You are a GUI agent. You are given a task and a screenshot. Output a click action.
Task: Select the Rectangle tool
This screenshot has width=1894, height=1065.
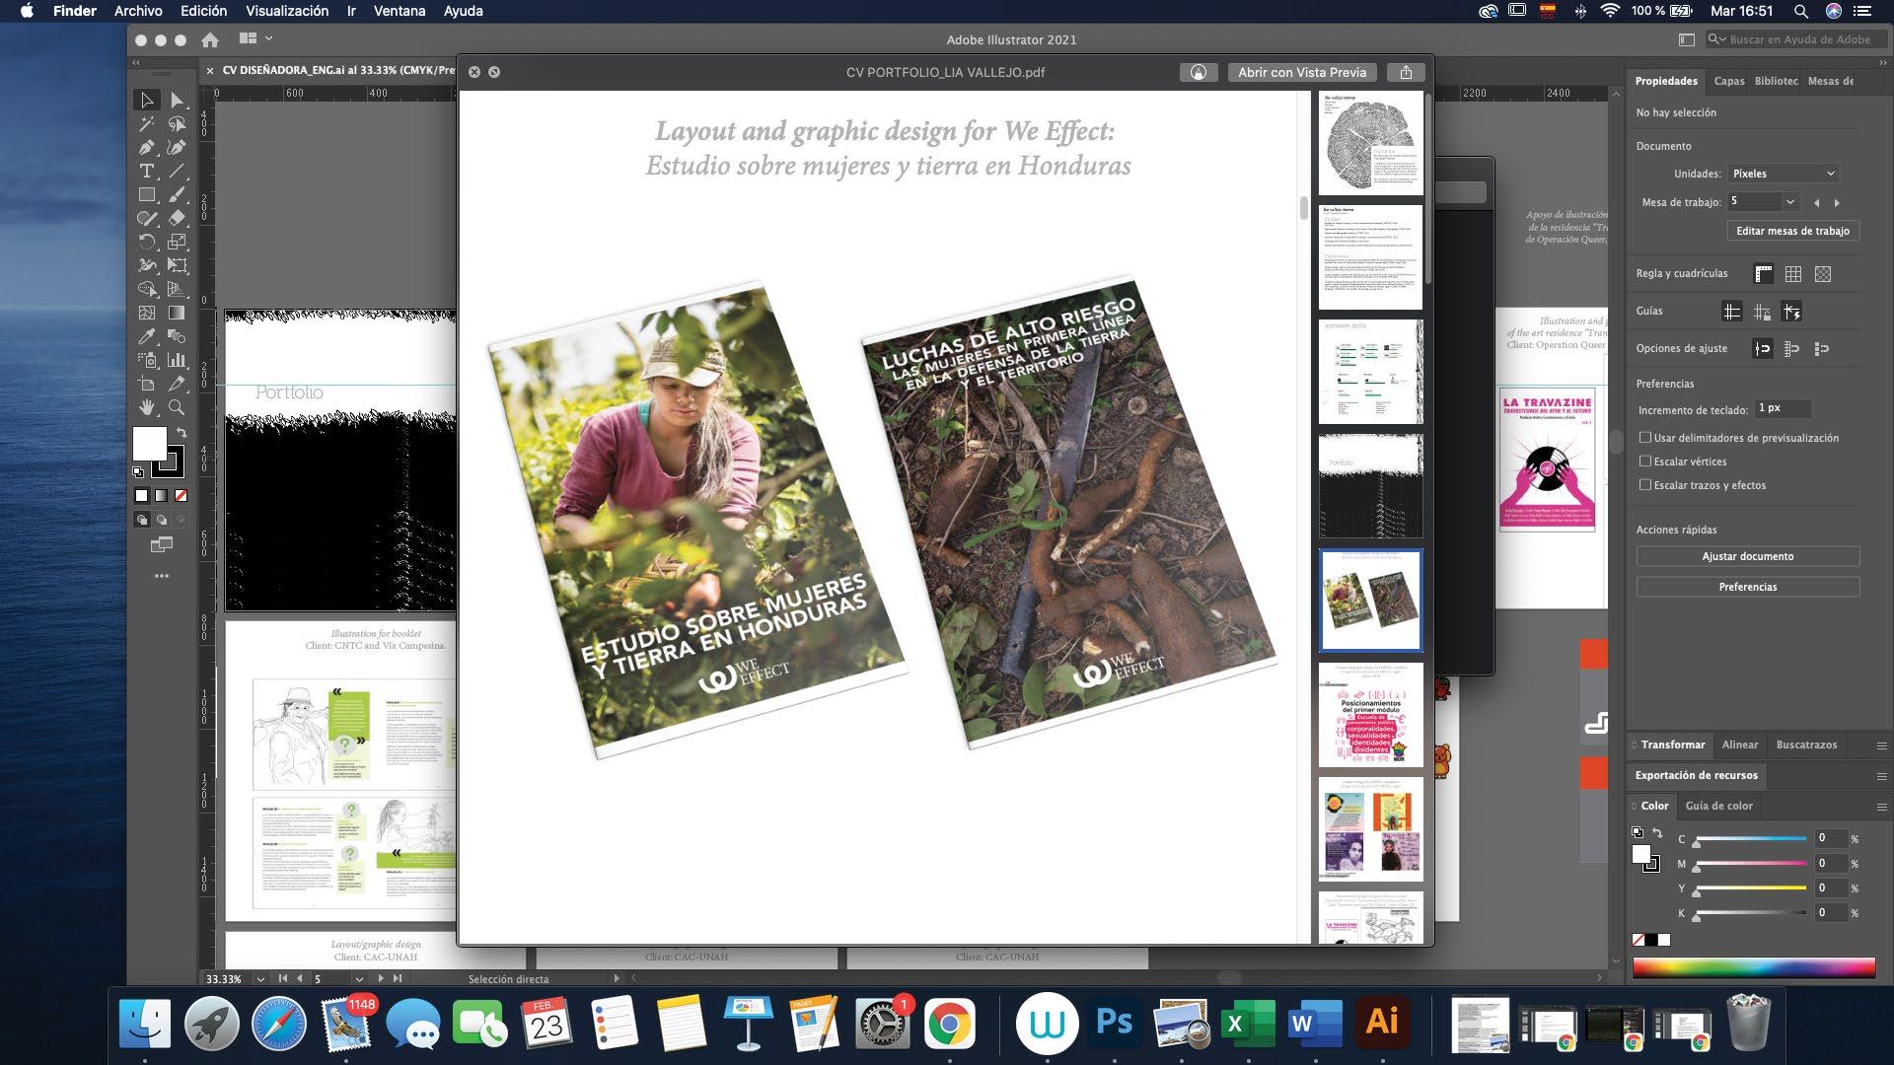coord(147,195)
